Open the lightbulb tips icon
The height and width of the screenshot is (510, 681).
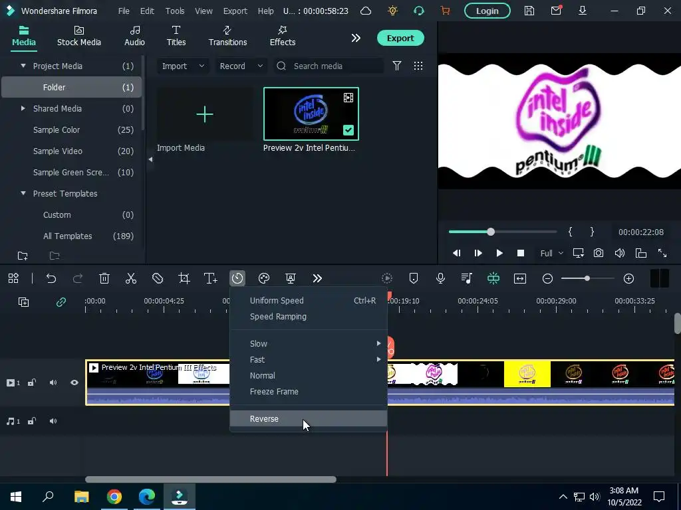(392, 11)
